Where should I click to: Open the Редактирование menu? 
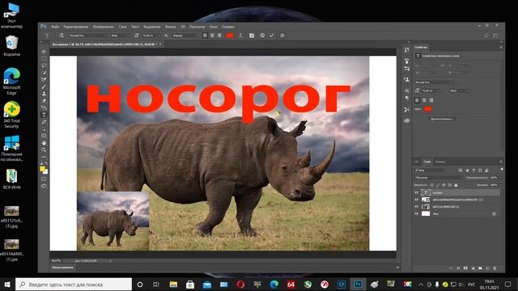[75, 27]
